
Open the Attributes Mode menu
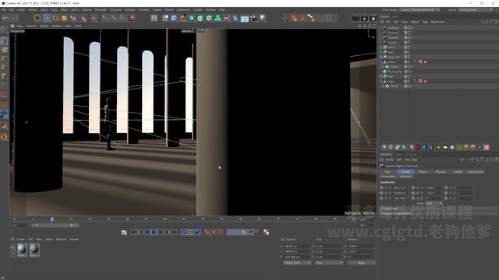click(x=390, y=159)
